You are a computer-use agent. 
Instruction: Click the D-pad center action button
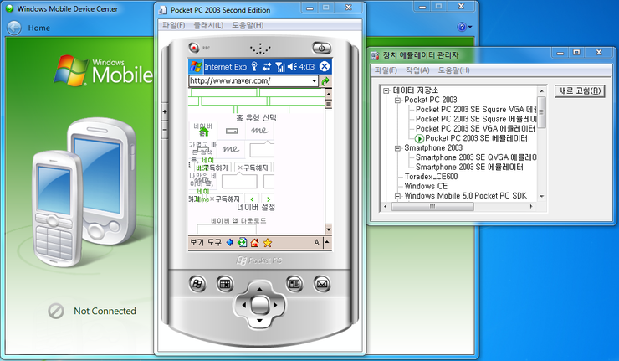[259, 305]
